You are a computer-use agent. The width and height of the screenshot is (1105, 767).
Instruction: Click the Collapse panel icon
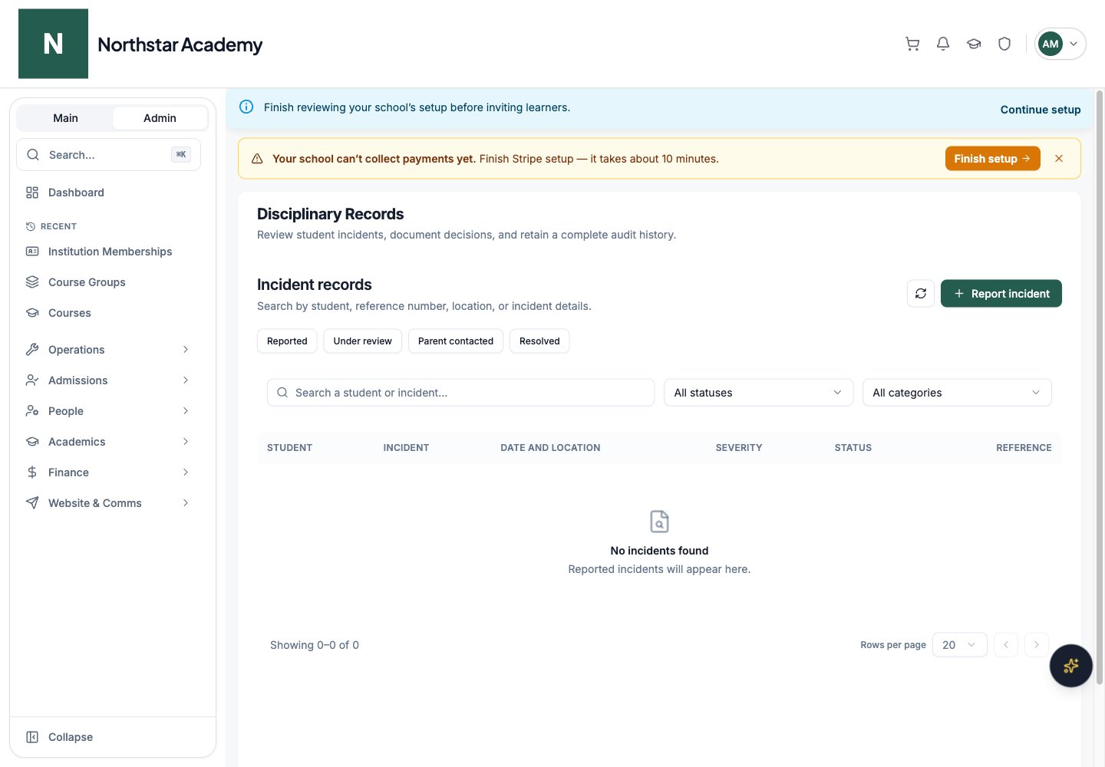point(32,737)
